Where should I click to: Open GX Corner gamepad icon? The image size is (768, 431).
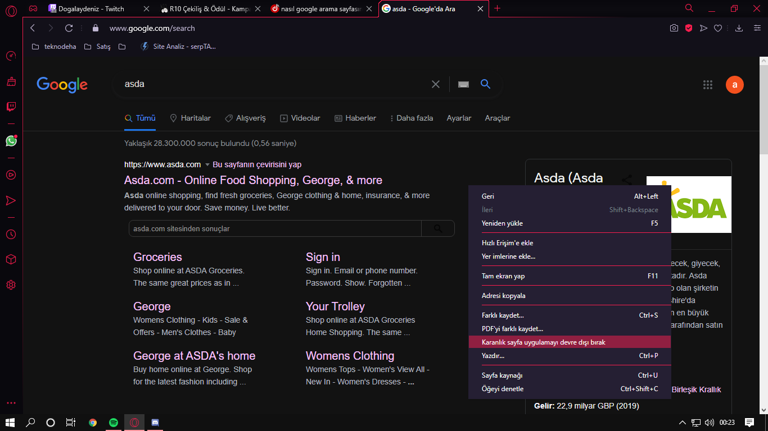(33, 8)
